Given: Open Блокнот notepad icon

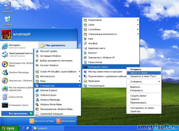Looking at the screenshot, I should 85,53.
